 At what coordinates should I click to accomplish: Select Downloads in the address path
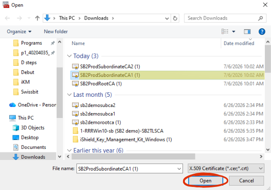(x=96, y=18)
